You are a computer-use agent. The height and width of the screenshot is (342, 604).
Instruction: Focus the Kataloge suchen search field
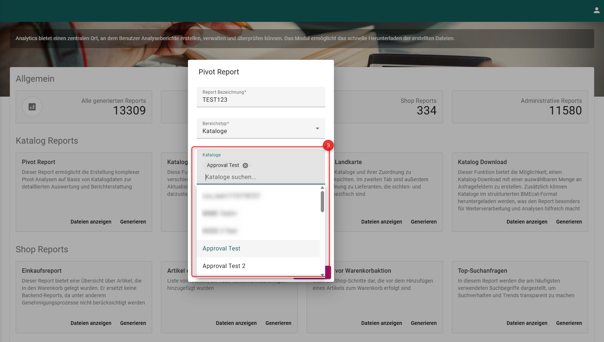click(x=261, y=177)
